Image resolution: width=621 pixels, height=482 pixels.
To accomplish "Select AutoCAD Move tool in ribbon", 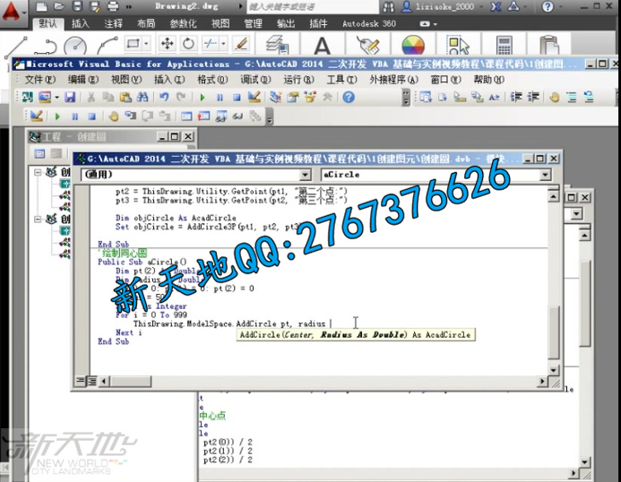I will [x=168, y=43].
